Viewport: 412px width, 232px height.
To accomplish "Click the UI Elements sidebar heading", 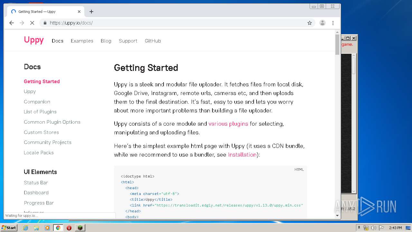I will coord(40,172).
